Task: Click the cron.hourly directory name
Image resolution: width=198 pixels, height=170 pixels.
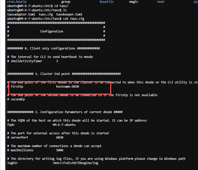Action: 17,2
